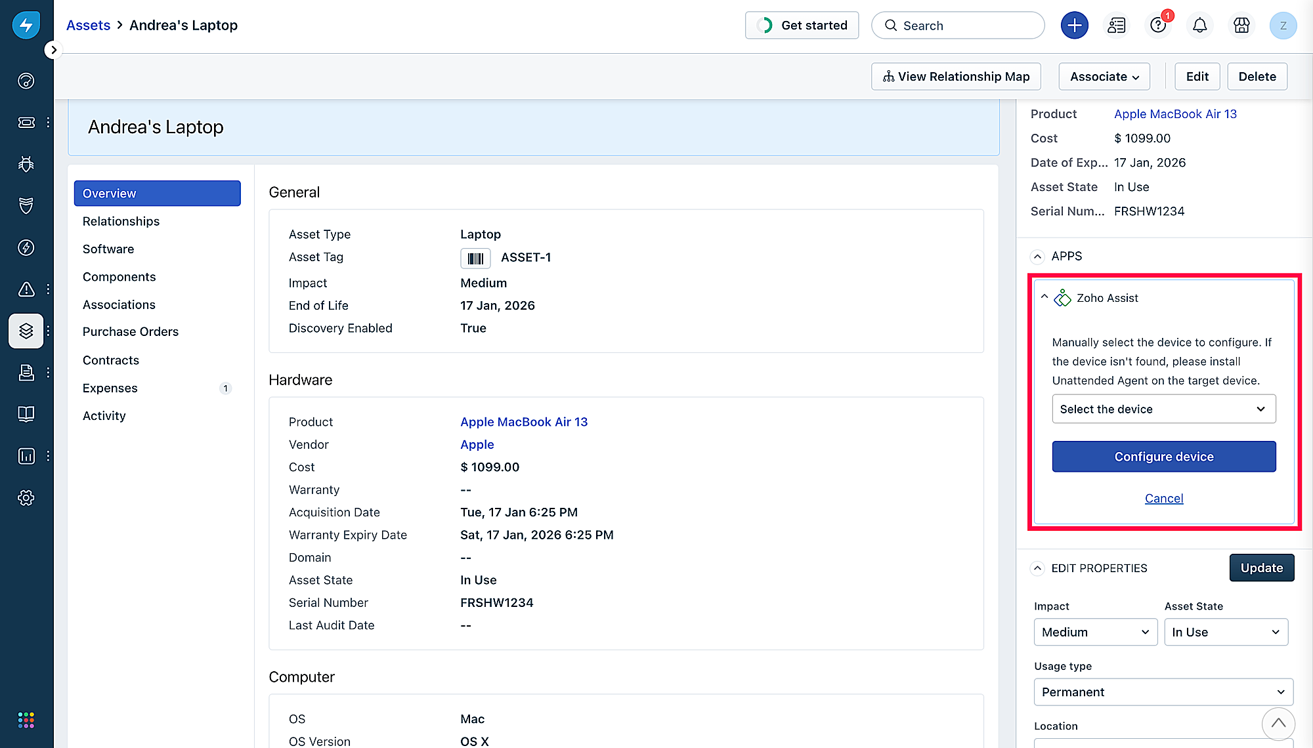Click the Configure device button
Image resolution: width=1313 pixels, height=748 pixels.
point(1163,457)
